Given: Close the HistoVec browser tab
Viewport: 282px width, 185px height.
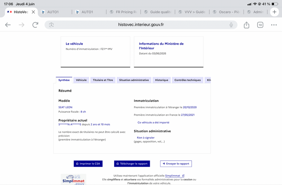Looking at the screenshot, I should coord(33,12).
